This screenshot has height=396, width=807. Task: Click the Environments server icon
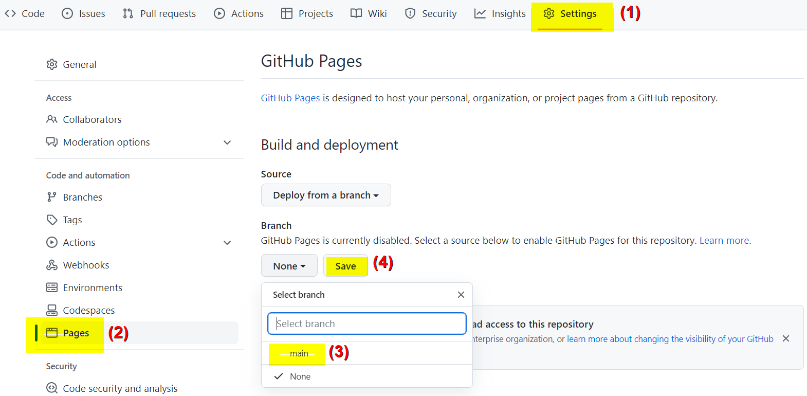click(x=52, y=287)
